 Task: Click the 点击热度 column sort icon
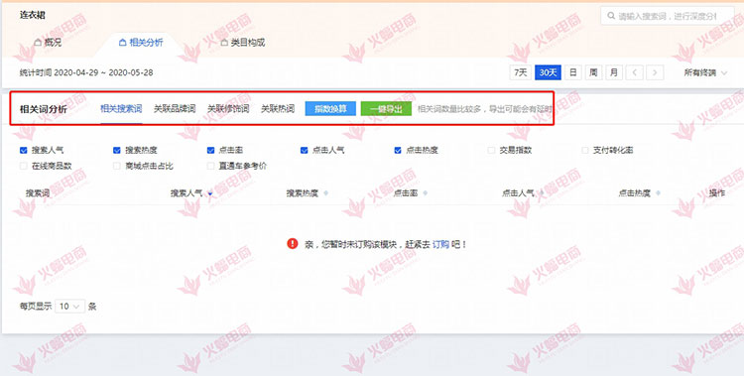[x=658, y=193]
